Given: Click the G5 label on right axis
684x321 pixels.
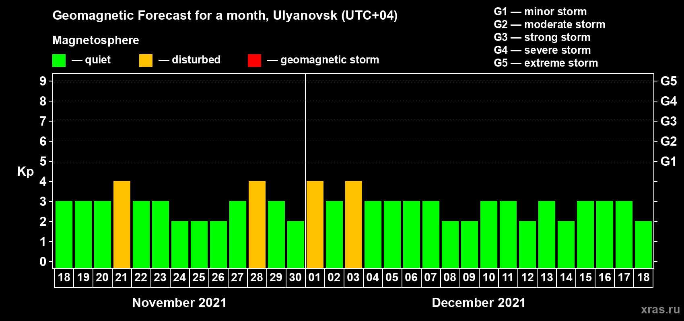Looking at the screenshot, I should [x=669, y=81].
